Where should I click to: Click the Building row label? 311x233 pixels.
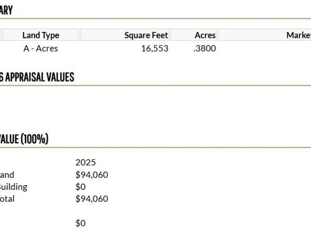click(x=13, y=187)
